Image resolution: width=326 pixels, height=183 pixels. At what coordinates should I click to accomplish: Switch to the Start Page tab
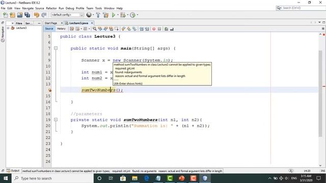pos(51,23)
